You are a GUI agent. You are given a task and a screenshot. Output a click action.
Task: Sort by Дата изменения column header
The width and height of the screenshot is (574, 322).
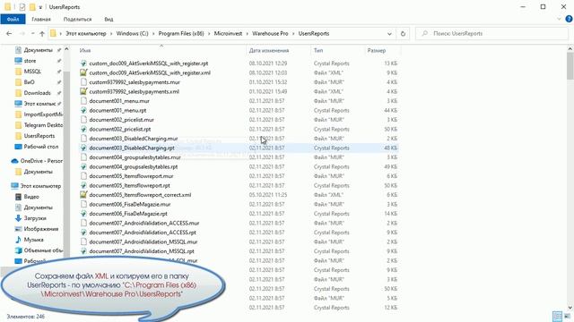tap(269, 51)
